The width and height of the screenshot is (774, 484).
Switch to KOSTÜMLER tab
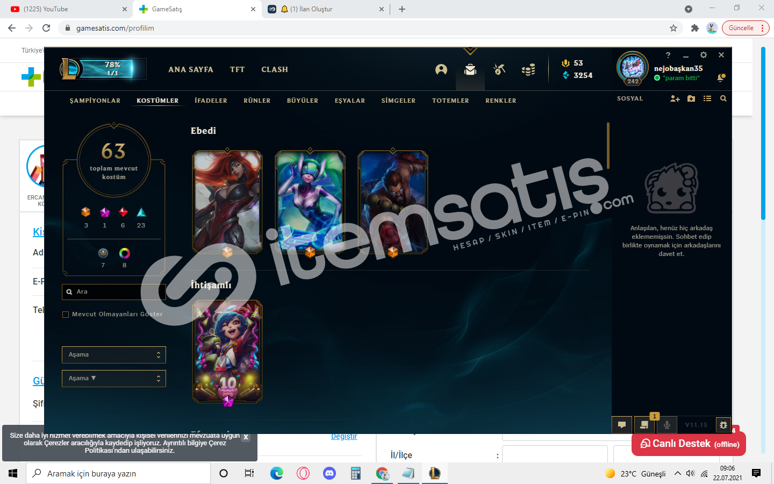pos(157,101)
